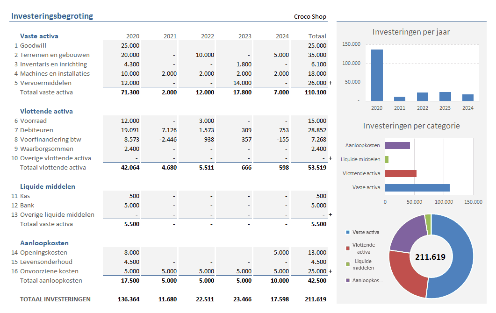
Task: Click the Investeringen per categorie chart title
Action: point(411,126)
